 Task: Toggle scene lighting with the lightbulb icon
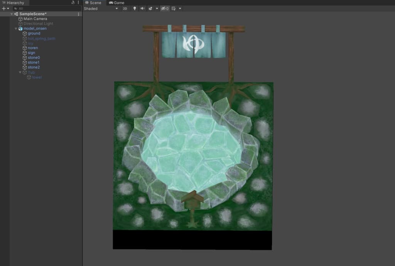[x=135, y=8]
